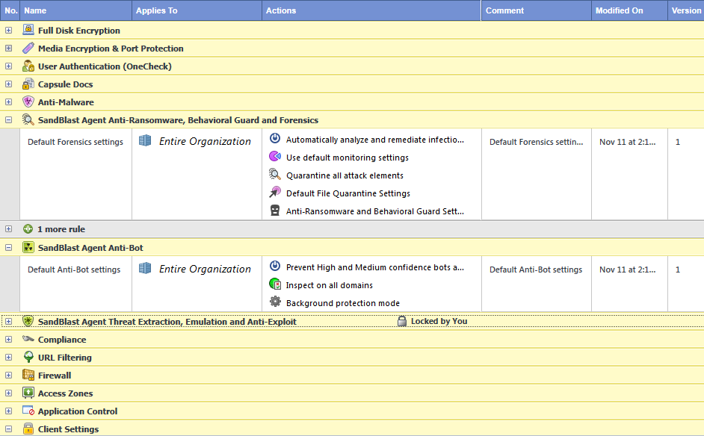
Task: Click the User Authentication icon
Action: [x=28, y=66]
